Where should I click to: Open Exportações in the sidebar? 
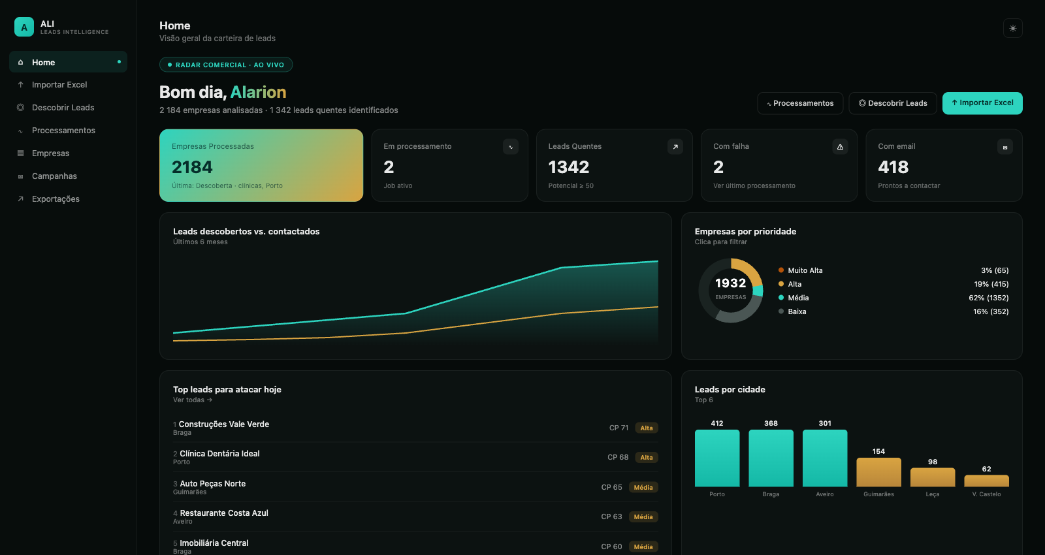[x=68, y=199]
